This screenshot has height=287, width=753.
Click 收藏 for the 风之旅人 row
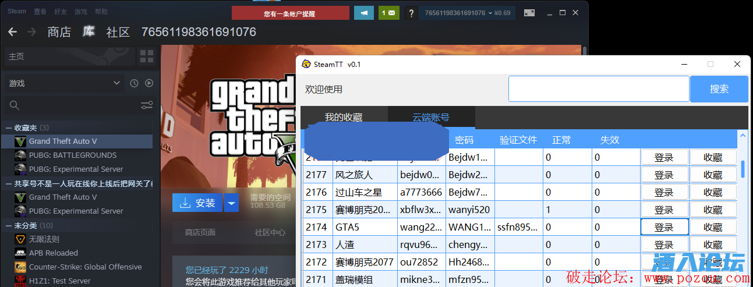click(x=713, y=175)
